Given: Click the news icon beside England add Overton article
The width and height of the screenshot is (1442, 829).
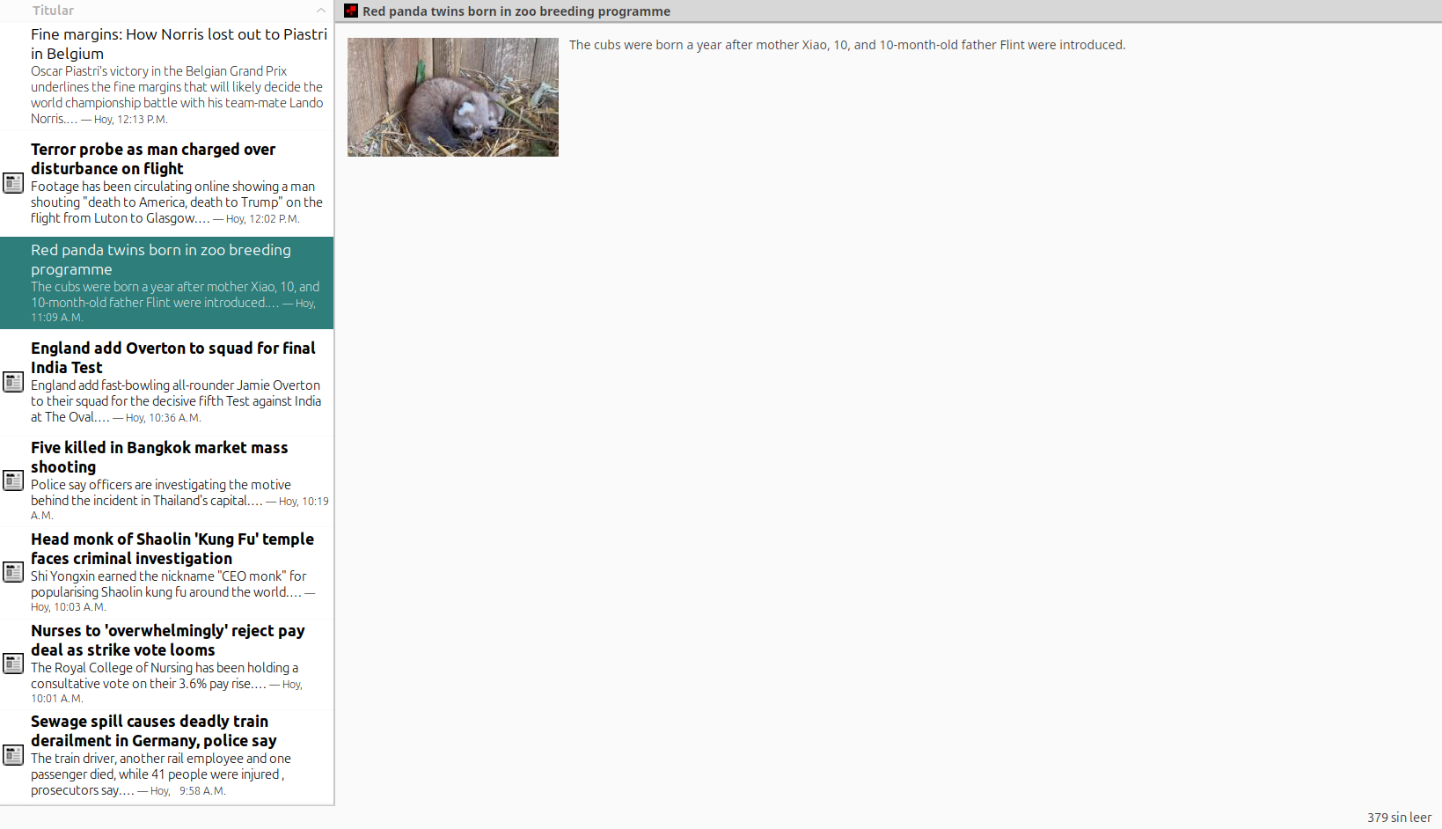Looking at the screenshot, I should 13,382.
